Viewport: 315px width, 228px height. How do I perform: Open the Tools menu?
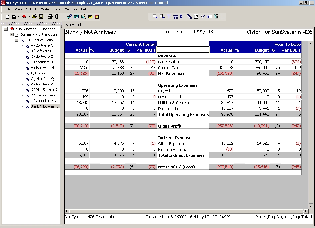57,9
